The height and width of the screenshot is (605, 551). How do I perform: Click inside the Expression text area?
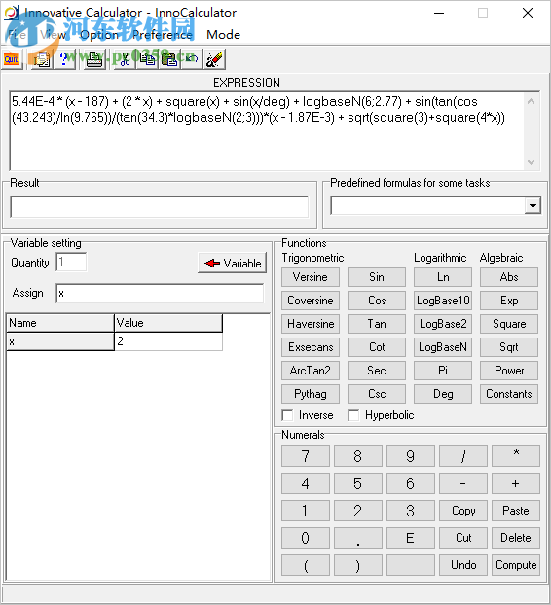point(267,131)
